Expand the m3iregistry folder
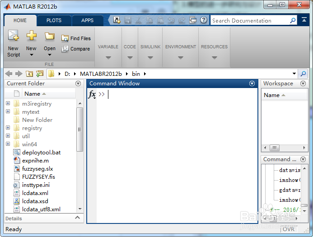 8,103
